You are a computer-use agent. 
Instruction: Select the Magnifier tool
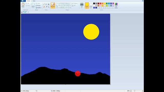[x=48, y=7]
